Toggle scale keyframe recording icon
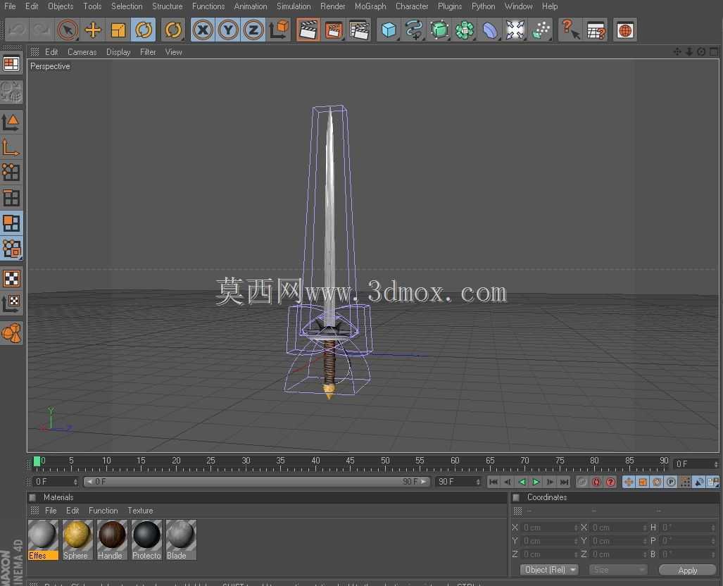 tap(643, 482)
